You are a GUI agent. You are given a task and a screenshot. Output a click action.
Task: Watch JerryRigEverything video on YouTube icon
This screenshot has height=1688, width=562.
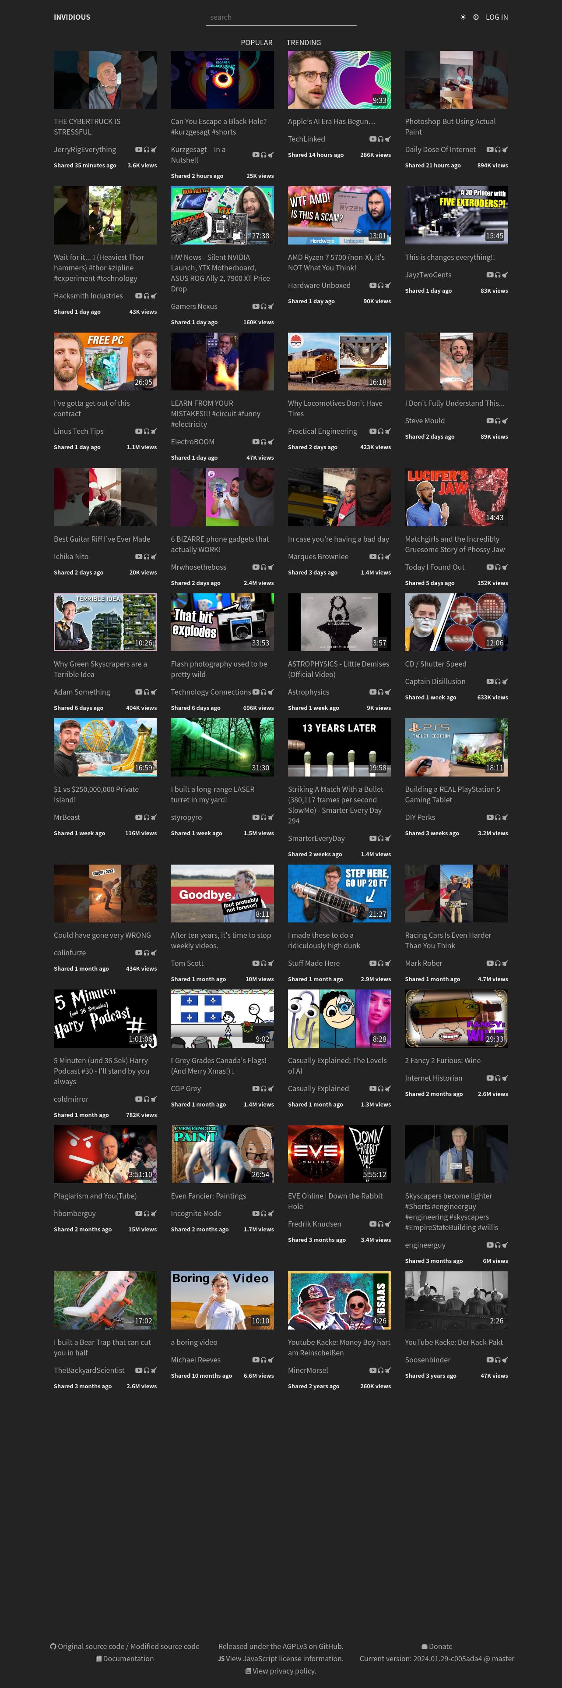139,149
